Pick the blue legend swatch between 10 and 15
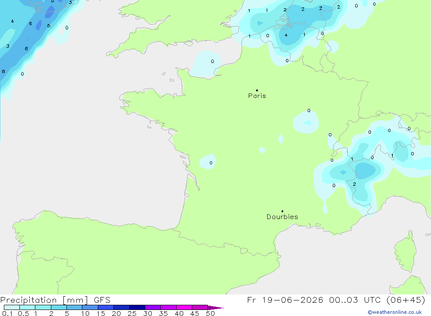Screen dimensions: 431x316 [x=90, y=307]
